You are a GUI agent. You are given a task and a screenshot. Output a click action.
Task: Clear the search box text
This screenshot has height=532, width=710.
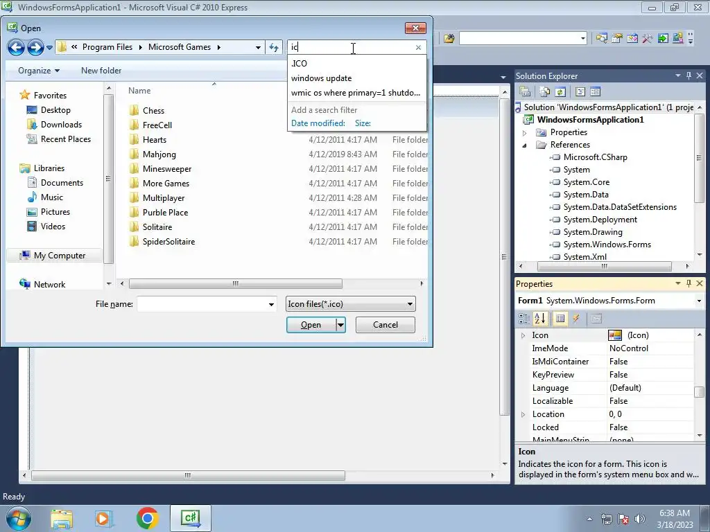(x=418, y=47)
